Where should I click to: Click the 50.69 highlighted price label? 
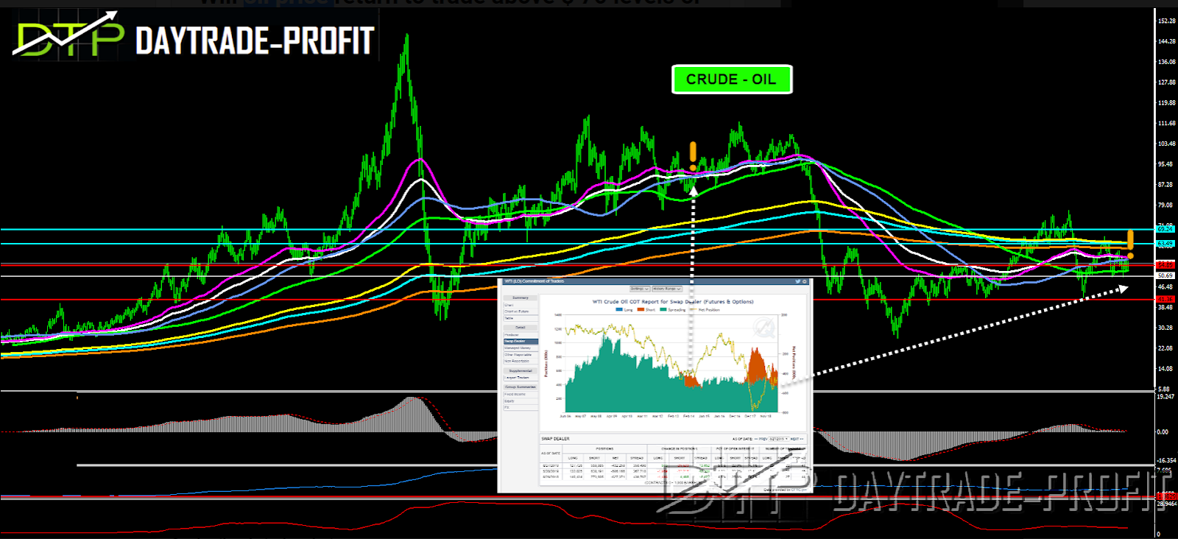(1165, 275)
